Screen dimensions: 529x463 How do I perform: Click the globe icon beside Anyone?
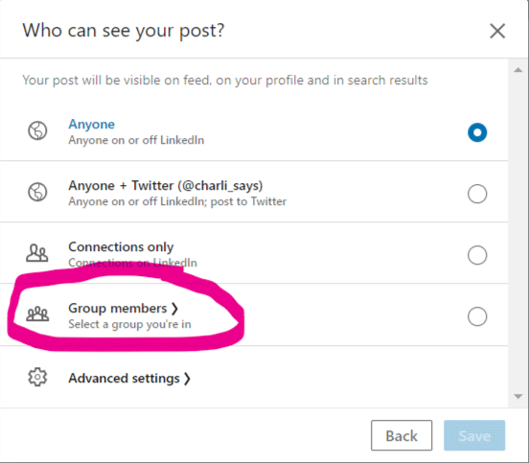pos(37,130)
